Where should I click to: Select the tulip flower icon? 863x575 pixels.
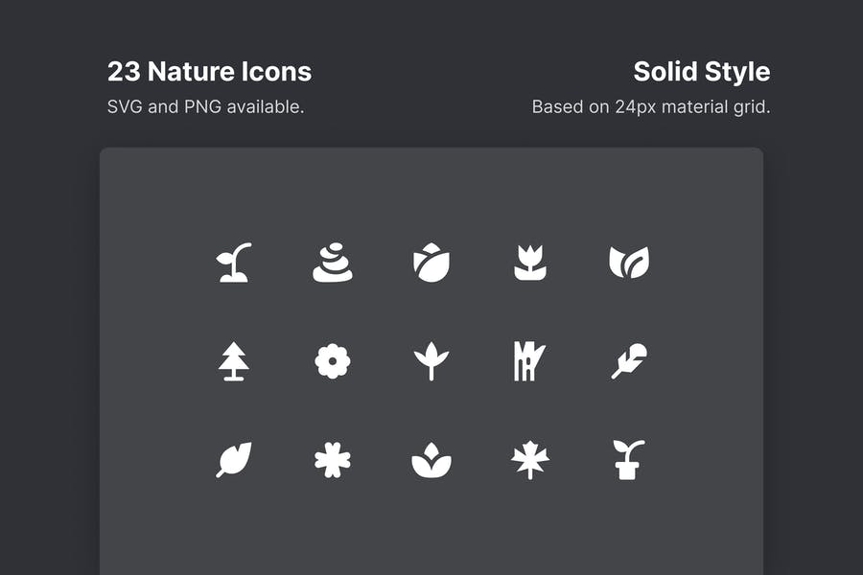530,263
